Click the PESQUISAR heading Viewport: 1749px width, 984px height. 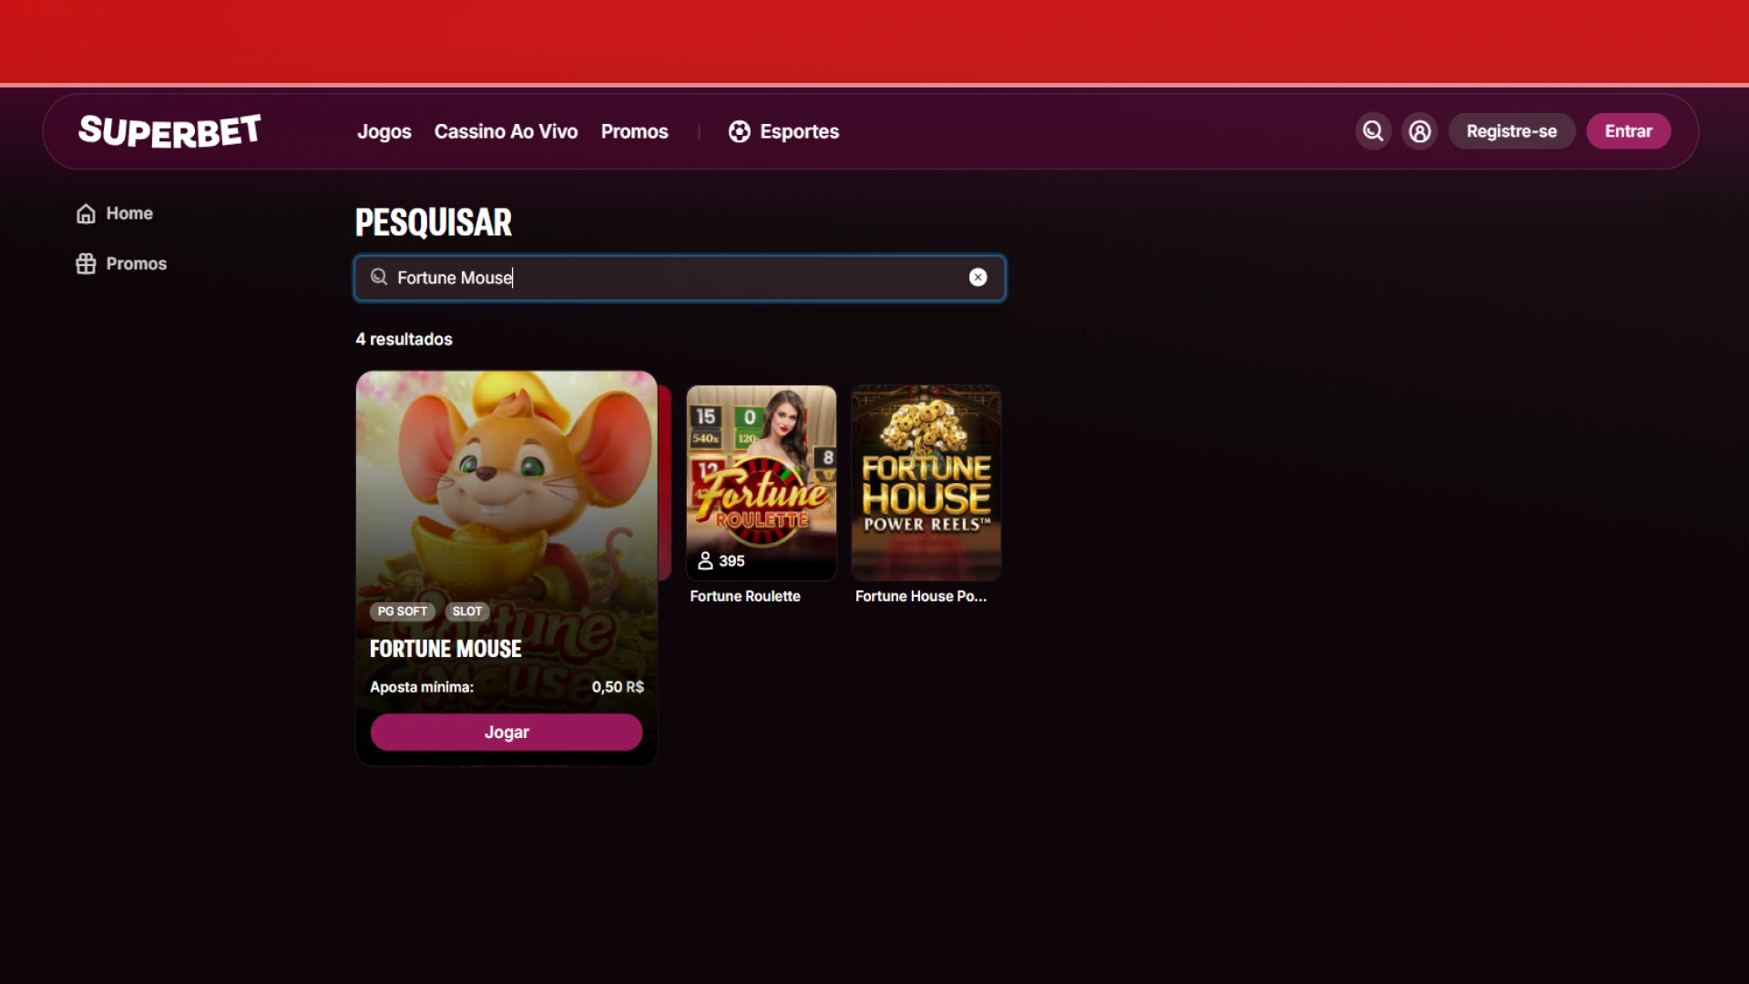click(434, 222)
